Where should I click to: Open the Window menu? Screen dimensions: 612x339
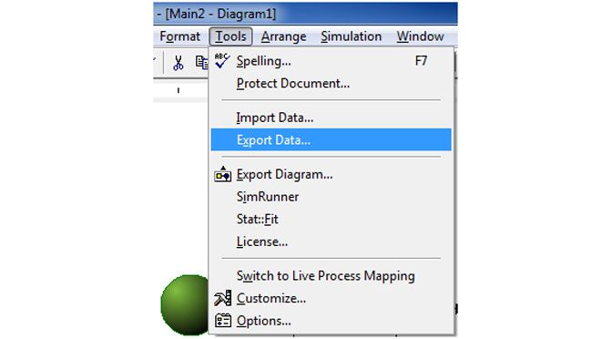tap(420, 36)
